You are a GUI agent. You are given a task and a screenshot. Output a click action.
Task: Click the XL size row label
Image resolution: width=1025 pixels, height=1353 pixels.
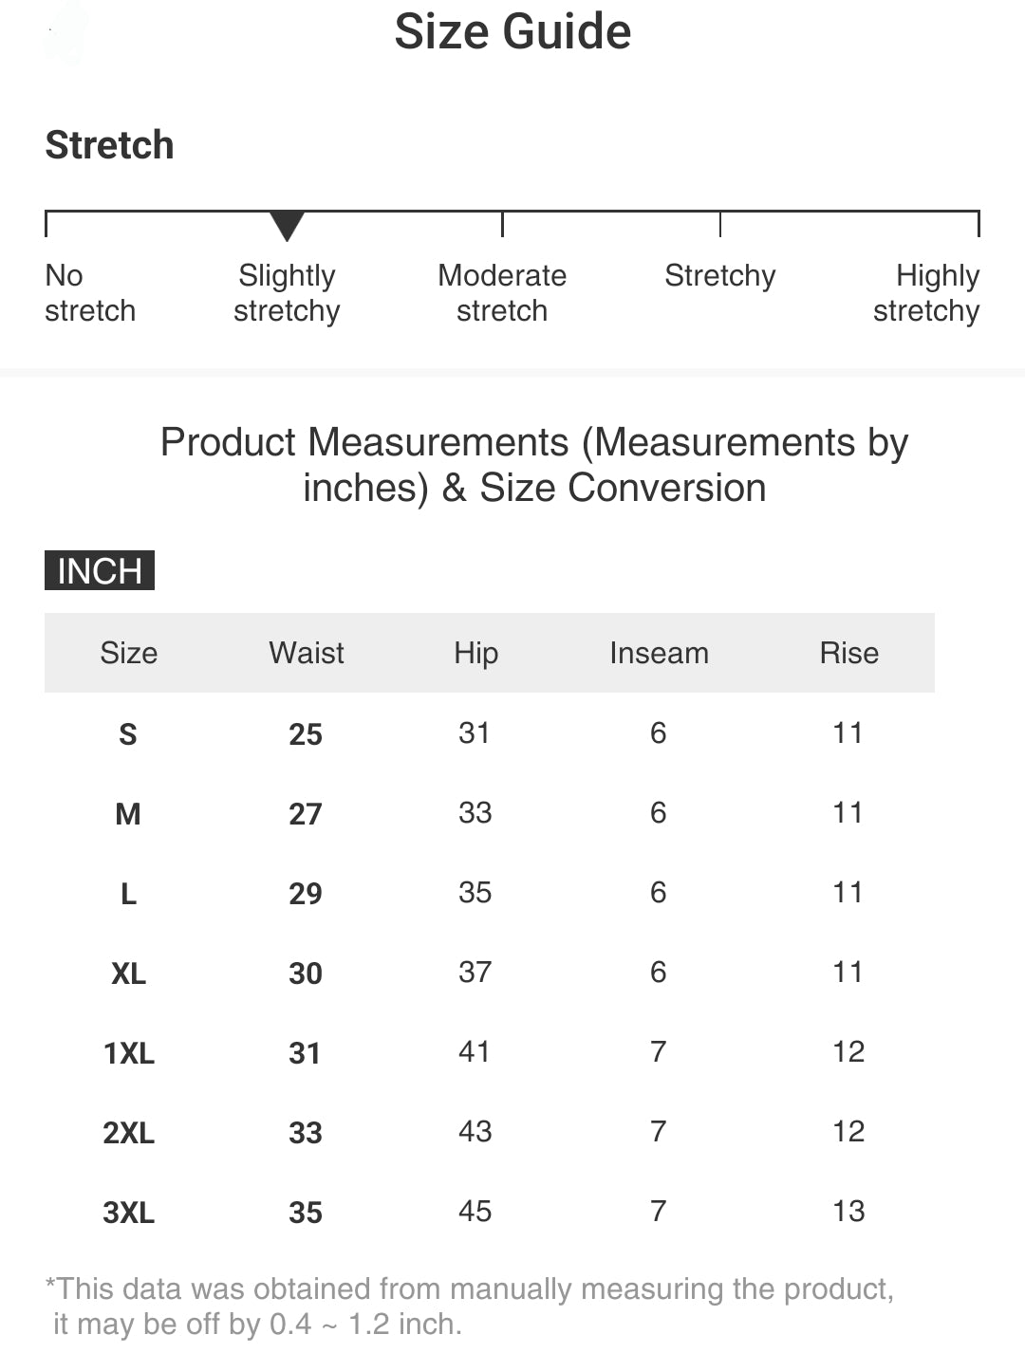coord(128,973)
